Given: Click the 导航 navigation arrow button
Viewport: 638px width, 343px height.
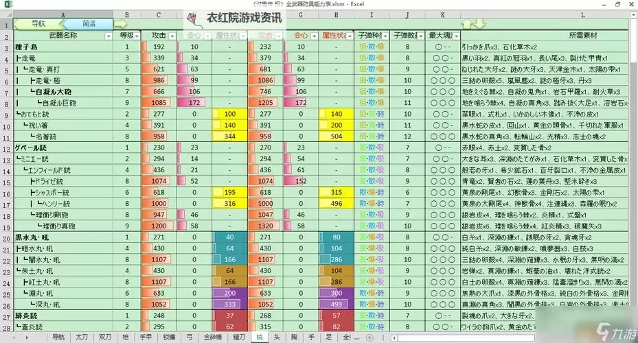Looking at the screenshot, I should point(38,23).
